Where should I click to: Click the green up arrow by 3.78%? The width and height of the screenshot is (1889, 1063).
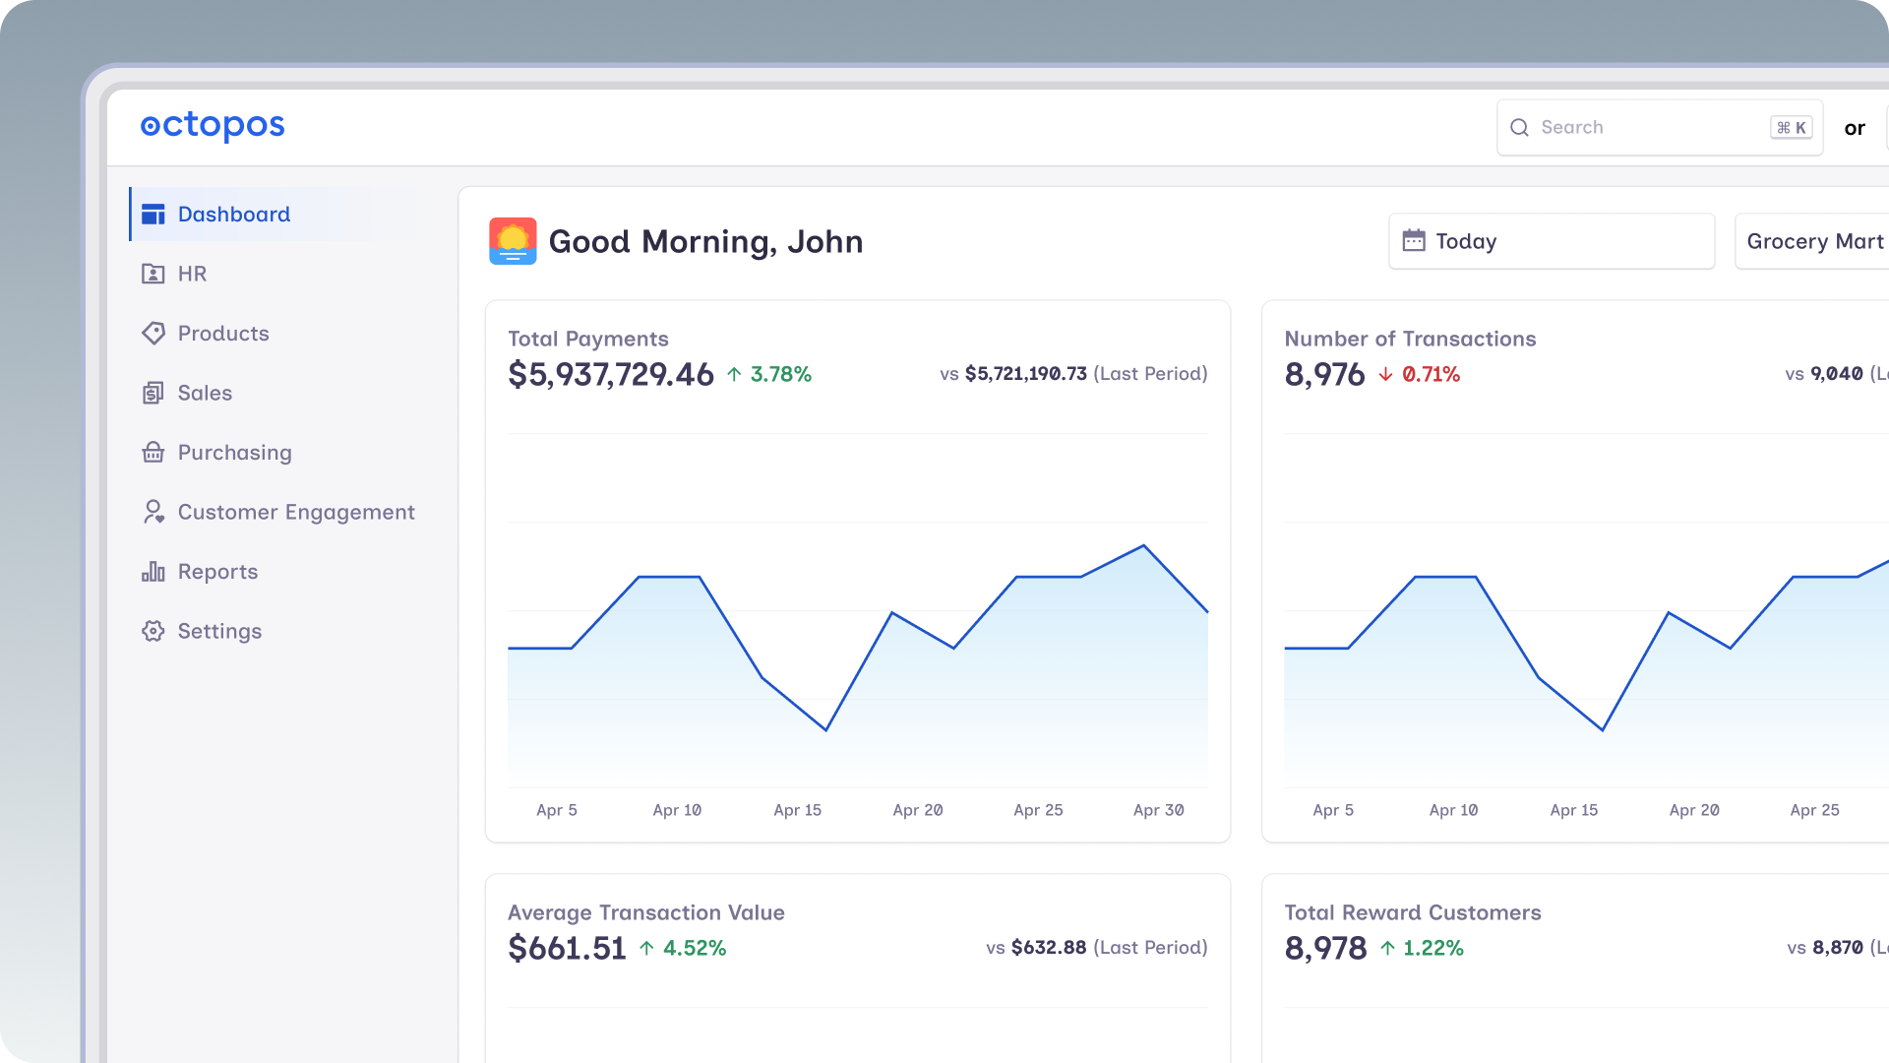click(x=734, y=374)
